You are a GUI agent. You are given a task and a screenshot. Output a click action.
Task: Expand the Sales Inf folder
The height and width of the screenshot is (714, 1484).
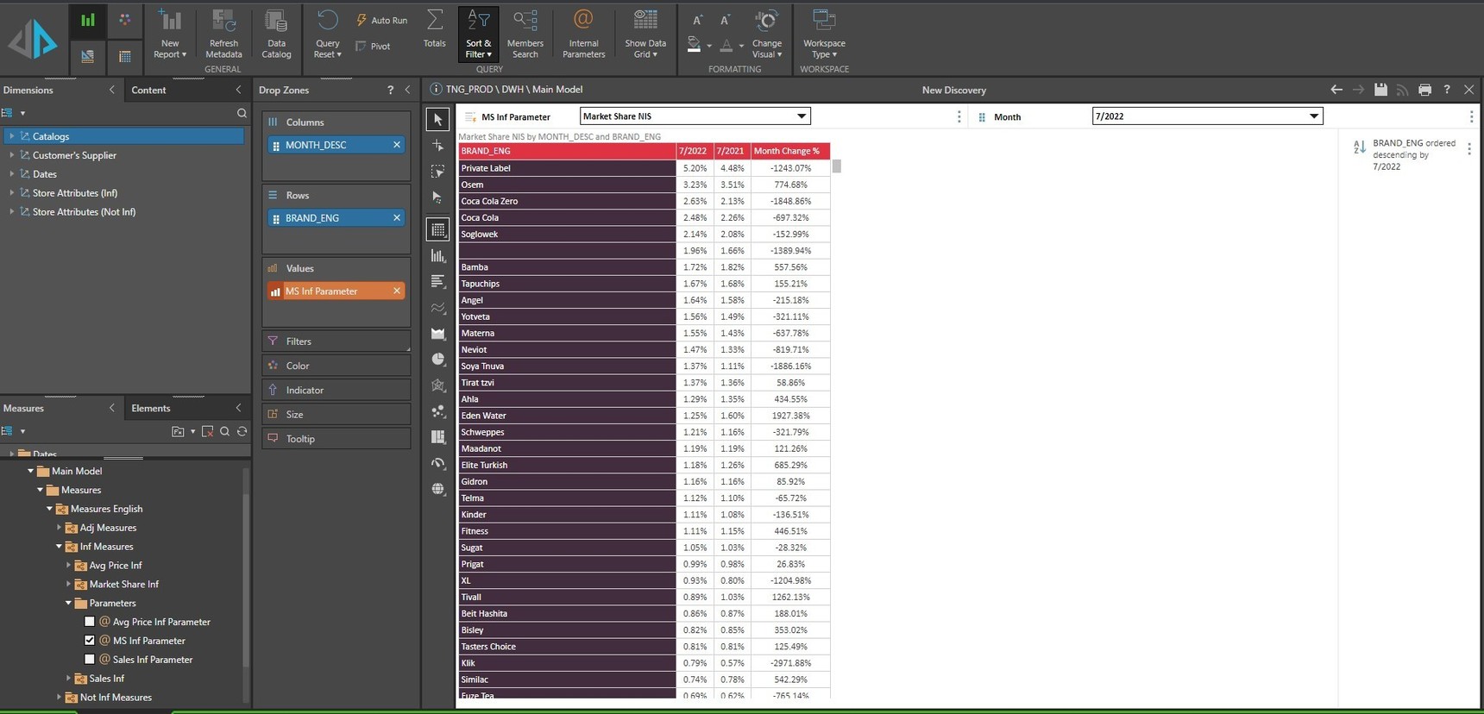68,679
